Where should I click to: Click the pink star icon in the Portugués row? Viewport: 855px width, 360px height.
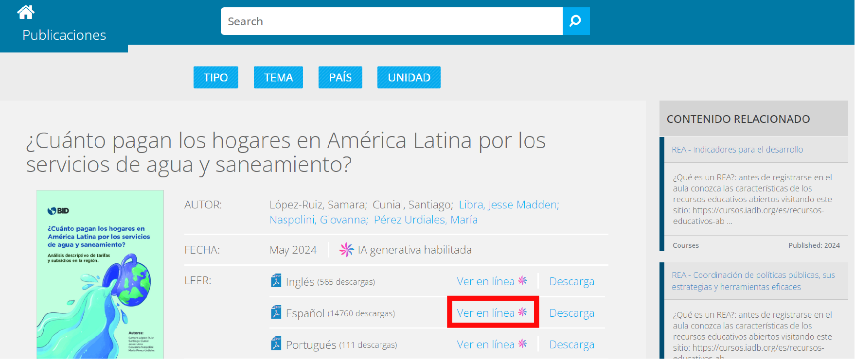click(x=523, y=343)
